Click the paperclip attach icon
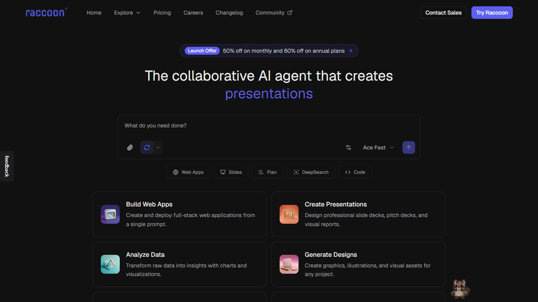 point(130,147)
